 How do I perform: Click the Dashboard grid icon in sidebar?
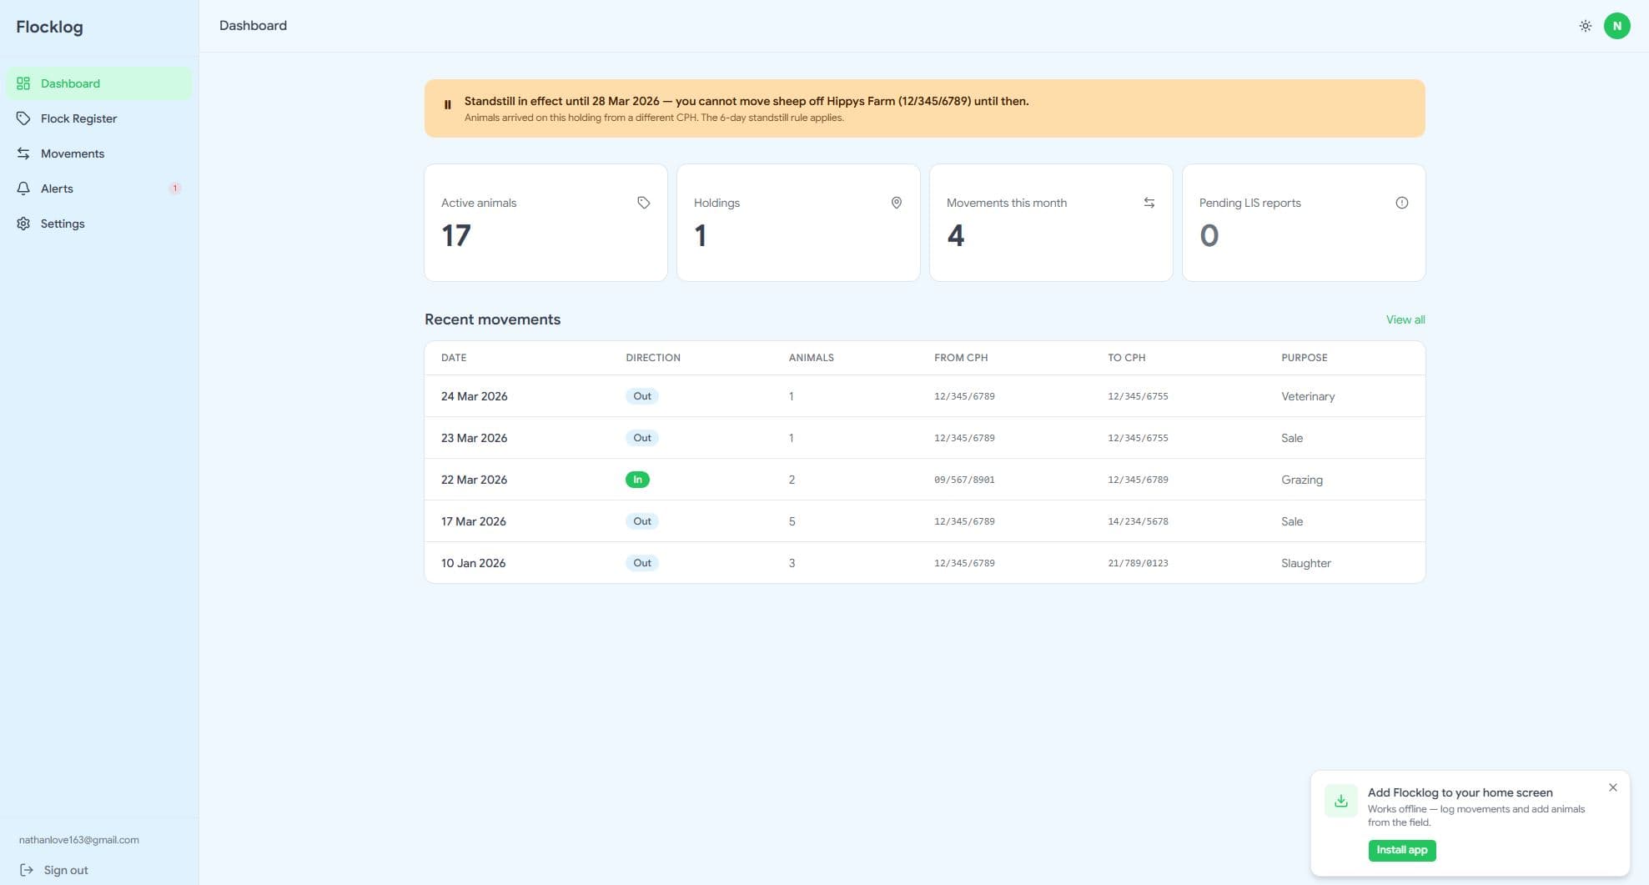click(x=23, y=83)
